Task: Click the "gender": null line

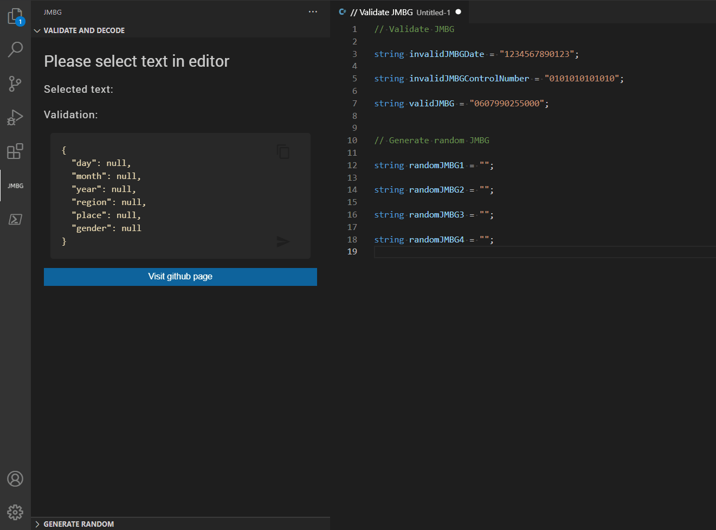Action: [x=106, y=228]
